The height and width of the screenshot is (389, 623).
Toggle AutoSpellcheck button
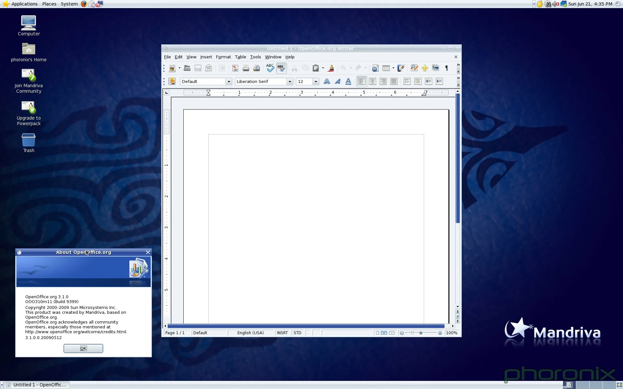click(x=281, y=68)
